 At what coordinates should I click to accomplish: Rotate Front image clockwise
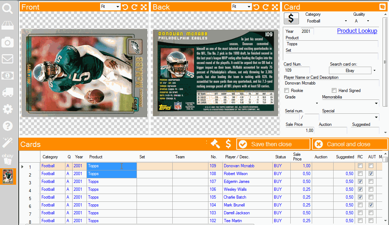pyautogui.click(x=134, y=7)
